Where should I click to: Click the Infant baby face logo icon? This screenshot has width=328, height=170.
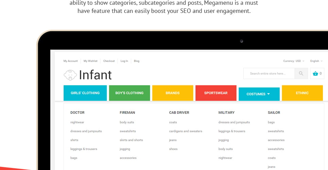(70, 75)
